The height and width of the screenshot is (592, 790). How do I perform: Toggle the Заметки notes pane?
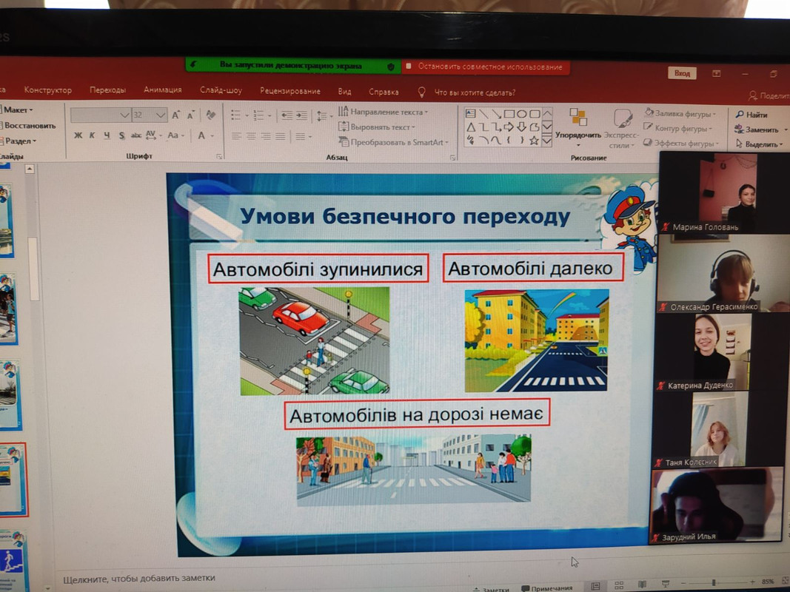click(491, 589)
